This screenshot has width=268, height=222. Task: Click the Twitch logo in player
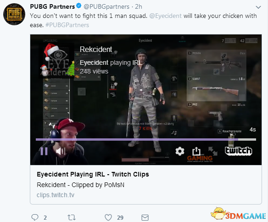pyautogui.click(x=239, y=151)
